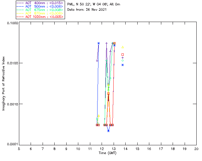Select the isolated green diamond marker near hour 14
This screenshot has height=161, width=202.
[x=123, y=61]
